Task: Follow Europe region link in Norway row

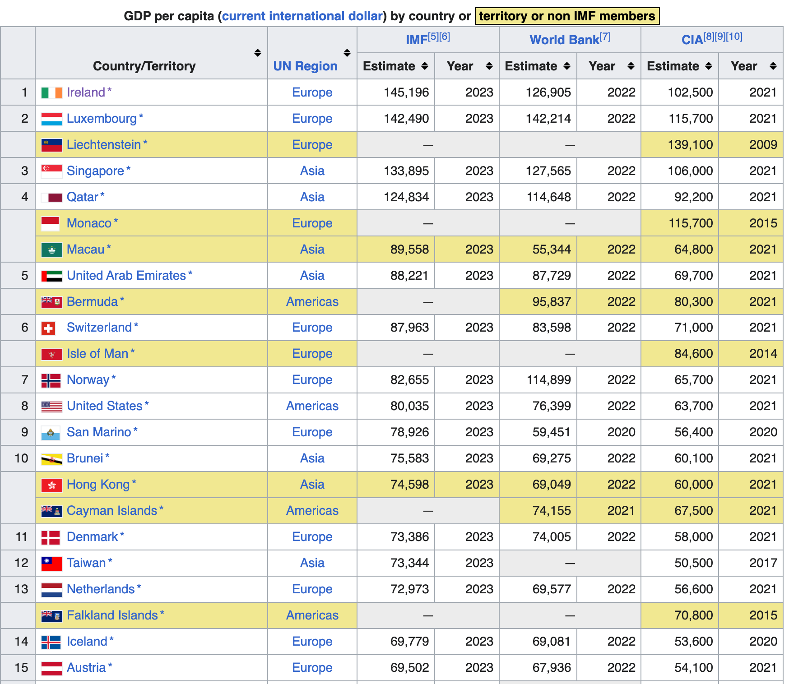Action: point(312,380)
